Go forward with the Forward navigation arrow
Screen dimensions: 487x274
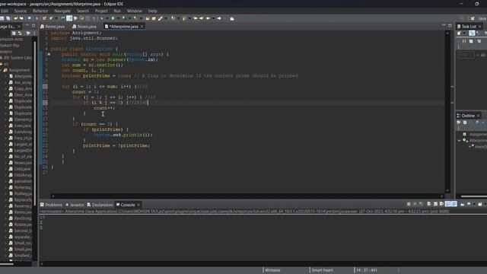(219, 18)
